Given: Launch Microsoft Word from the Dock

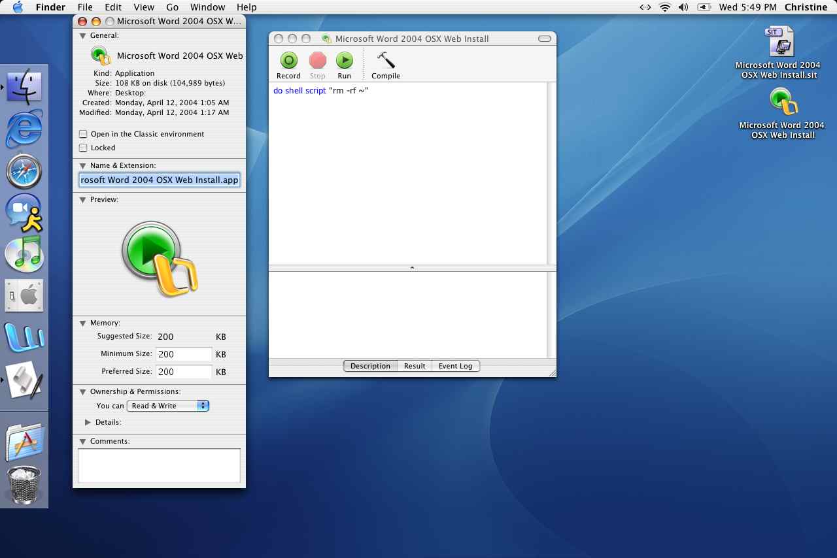Looking at the screenshot, I should (24, 338).
